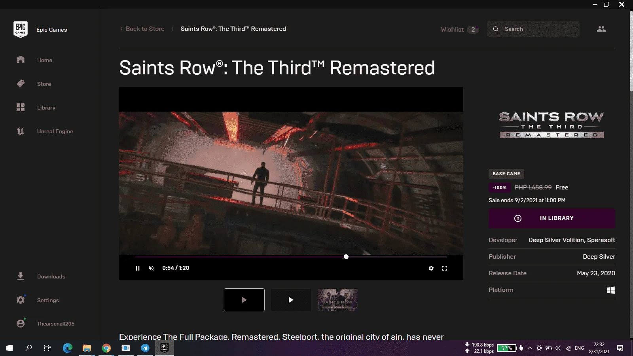
Task: Open video quality settings gear
Action: coord(431,268)
